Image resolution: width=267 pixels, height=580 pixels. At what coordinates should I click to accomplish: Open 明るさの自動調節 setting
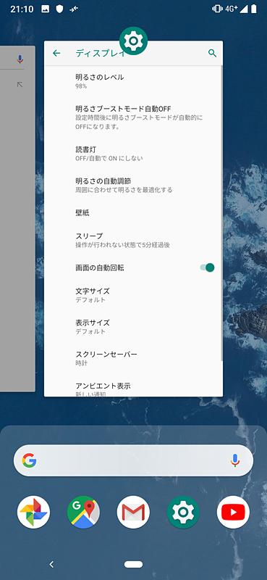133,185
